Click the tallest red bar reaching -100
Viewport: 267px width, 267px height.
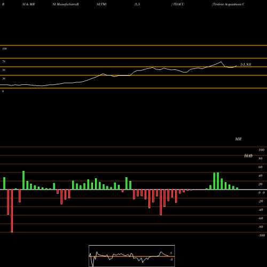[12, 211]
